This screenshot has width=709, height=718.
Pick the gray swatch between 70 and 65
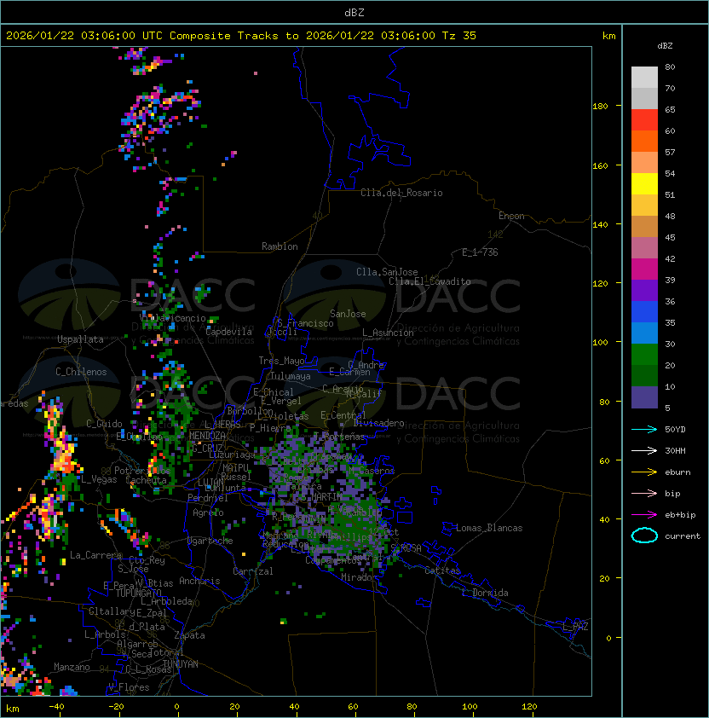[644, 98]
